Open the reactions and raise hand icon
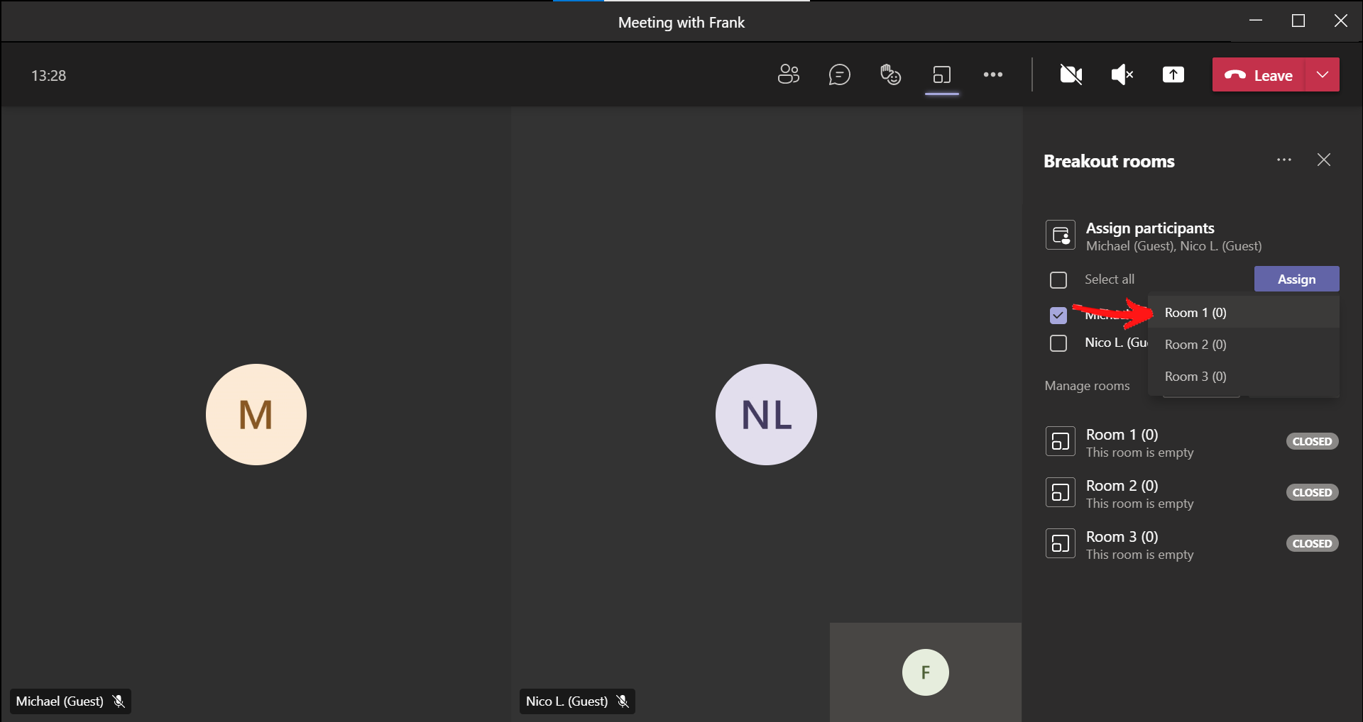1363x722 pixels. click(x=890, y=74)
